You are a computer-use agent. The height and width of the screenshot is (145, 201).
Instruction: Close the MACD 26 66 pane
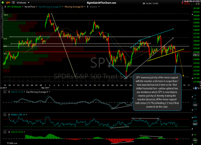pos(5,132)
